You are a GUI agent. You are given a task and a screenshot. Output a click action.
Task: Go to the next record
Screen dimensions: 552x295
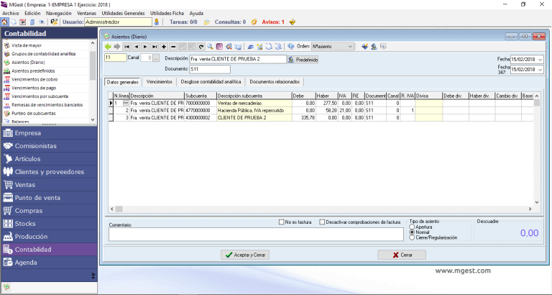coord(145,47)
